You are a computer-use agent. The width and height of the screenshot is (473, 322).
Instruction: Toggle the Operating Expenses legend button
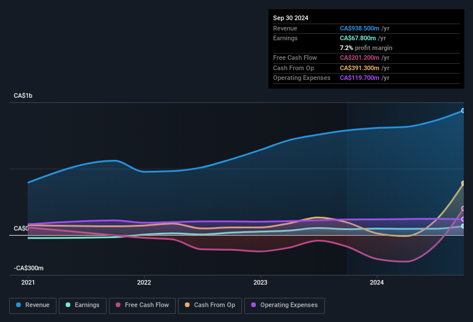point(285,305)
